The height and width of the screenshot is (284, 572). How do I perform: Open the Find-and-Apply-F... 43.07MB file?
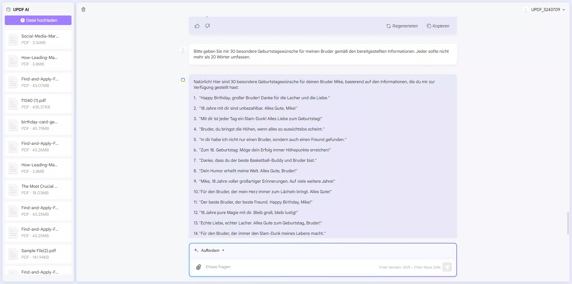[38, 82]
